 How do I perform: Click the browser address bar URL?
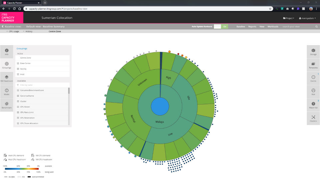click(x=58, y=9)
